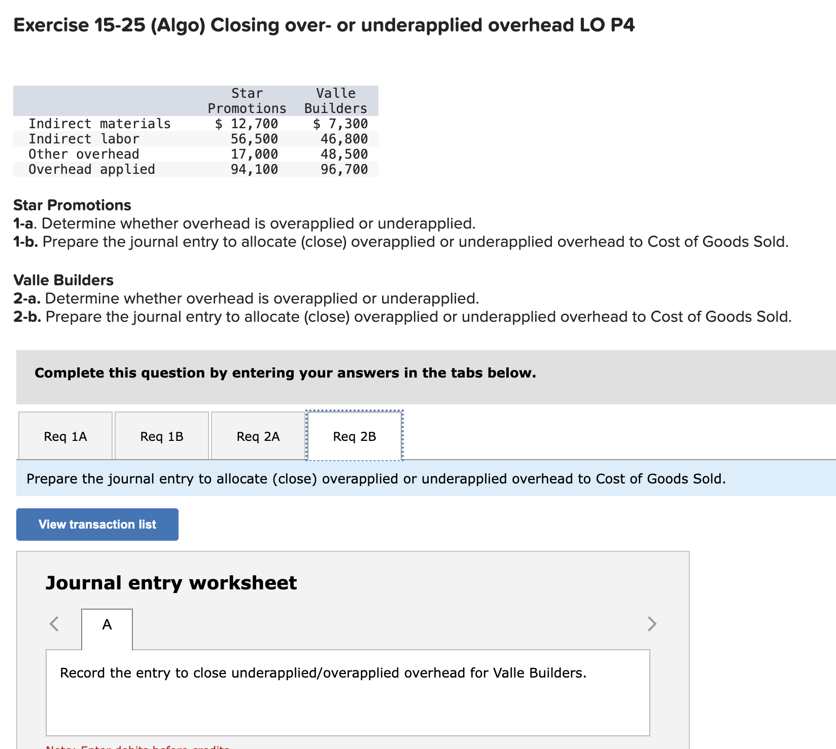Click the 17,000 other overhead value

(x=254, y=154)
